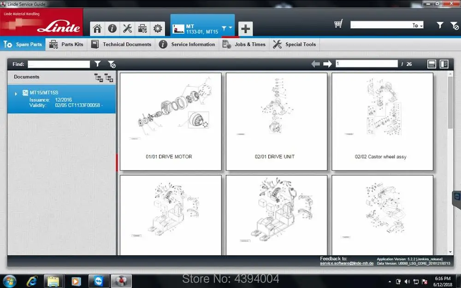Apply the Find filter funnel
Screen dimensions: 461x288
tap(98, 64)
